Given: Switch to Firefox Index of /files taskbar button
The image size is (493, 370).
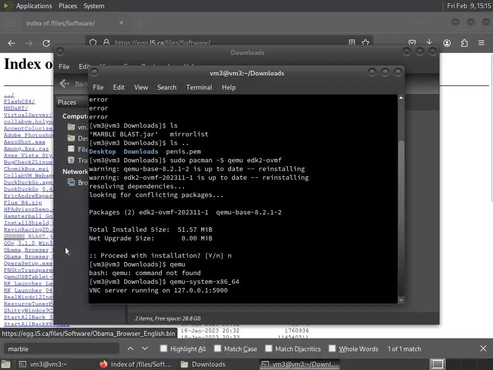Looking at the screenshot, I should [x=136, y=364].
